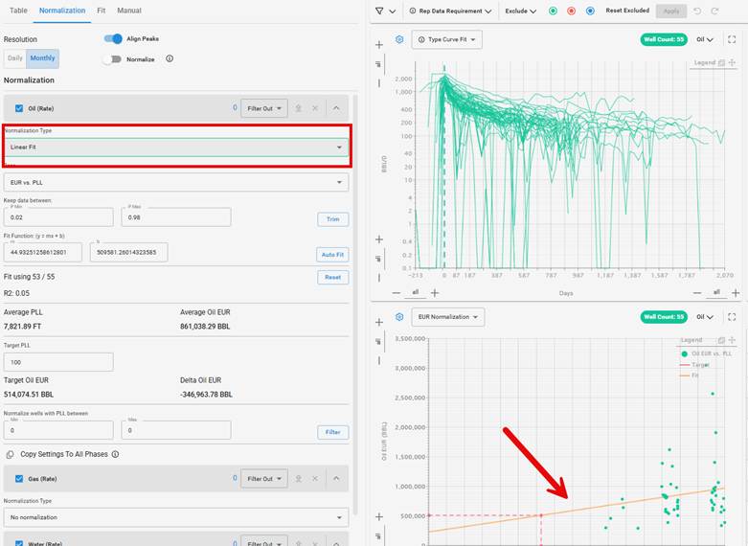Open EUR Normalization chart settings gear
This screenshot has width=748, height=546.
399,317
